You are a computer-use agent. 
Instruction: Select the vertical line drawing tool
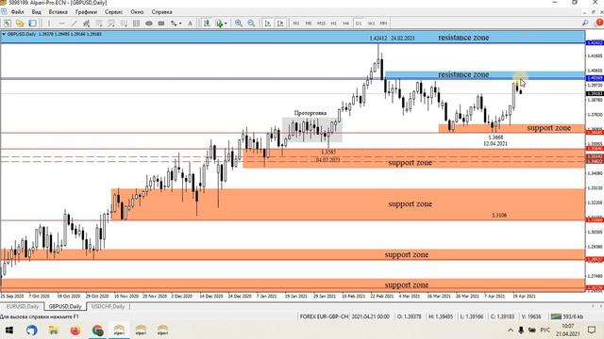49,24
